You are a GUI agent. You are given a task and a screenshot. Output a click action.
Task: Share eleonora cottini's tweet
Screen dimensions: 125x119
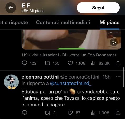[118, 113]
